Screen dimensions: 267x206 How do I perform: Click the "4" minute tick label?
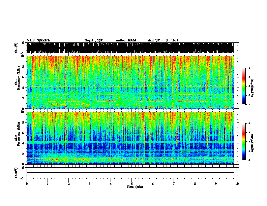point(111,184)
